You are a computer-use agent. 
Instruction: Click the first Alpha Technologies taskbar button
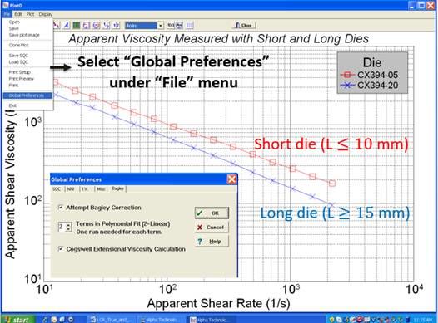click(162, 320)
